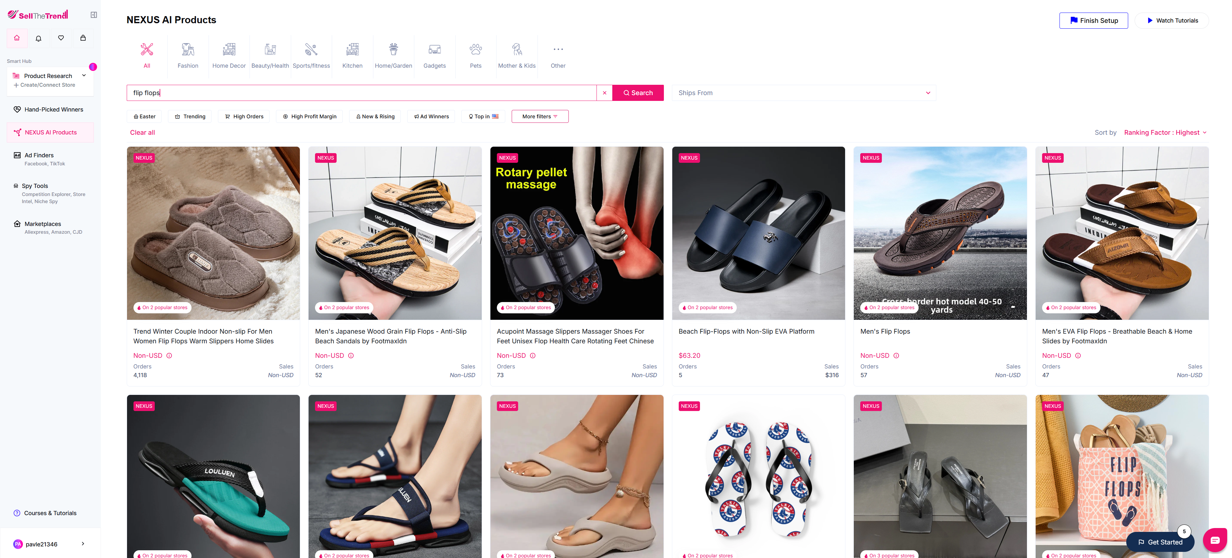1232x558 pixels.
Task: Toggle the Ad Winners filter
Action: pos(430,116)
